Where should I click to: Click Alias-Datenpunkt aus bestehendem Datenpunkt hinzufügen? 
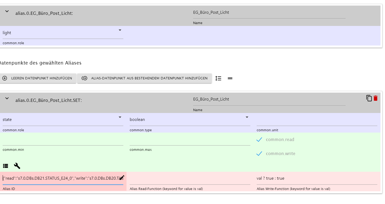coord(144,78)
